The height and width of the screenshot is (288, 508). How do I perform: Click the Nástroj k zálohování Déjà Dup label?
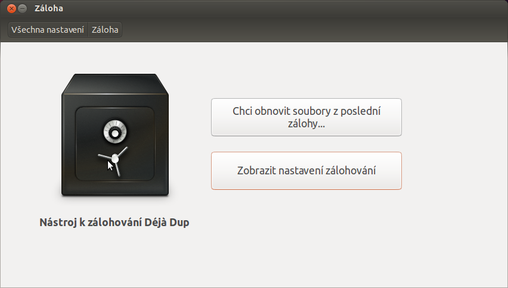pyautogui.click(x=114, y=223)
